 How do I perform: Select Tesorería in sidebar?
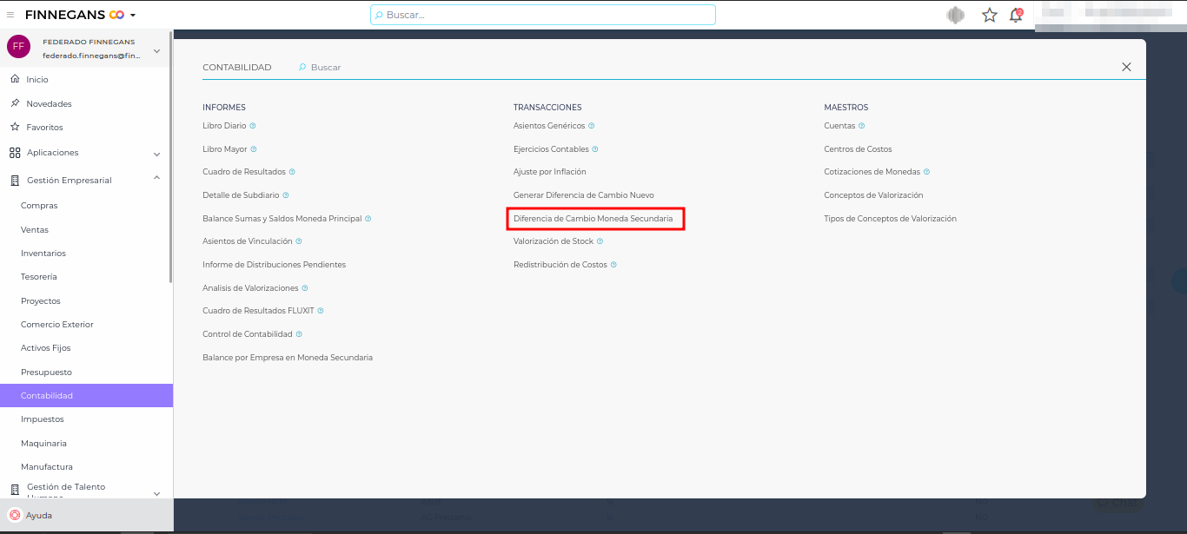[x=39, y=277]
